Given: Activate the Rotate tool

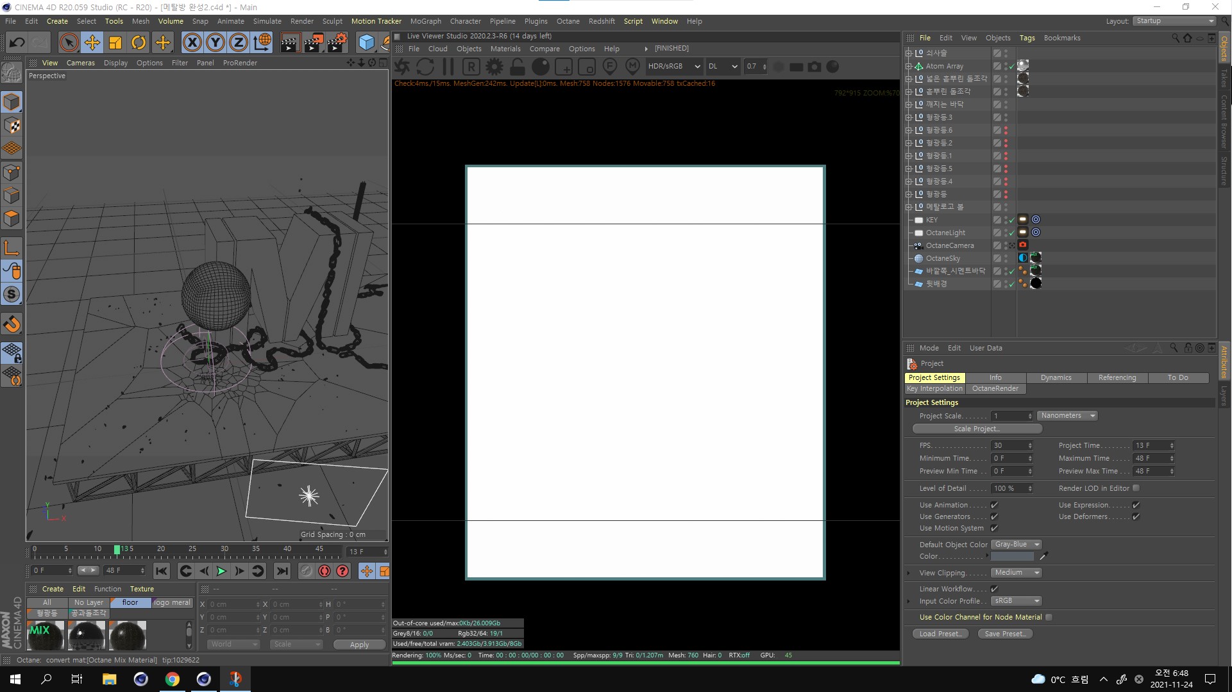Looking at the screenshot, I should coord(139,43).
